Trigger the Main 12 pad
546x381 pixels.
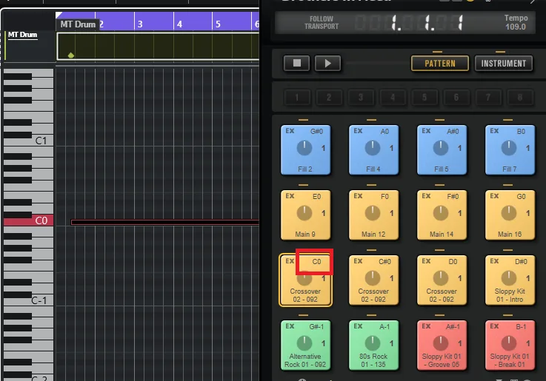(373, 215)
